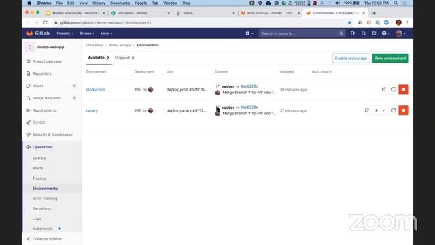Image resolution: width=435 pixels, height=245 pixels.
Task: Click demo-webapp breadcrumb link
Action: tap(120, 46)
